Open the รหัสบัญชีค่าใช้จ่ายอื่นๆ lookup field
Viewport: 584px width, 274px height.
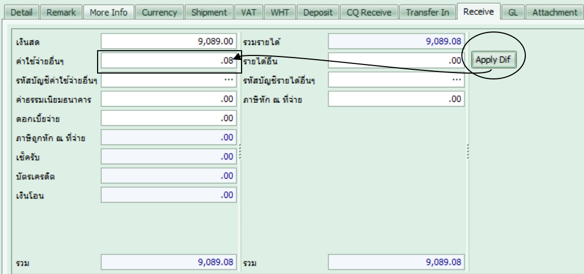click(x=168, y=80)
